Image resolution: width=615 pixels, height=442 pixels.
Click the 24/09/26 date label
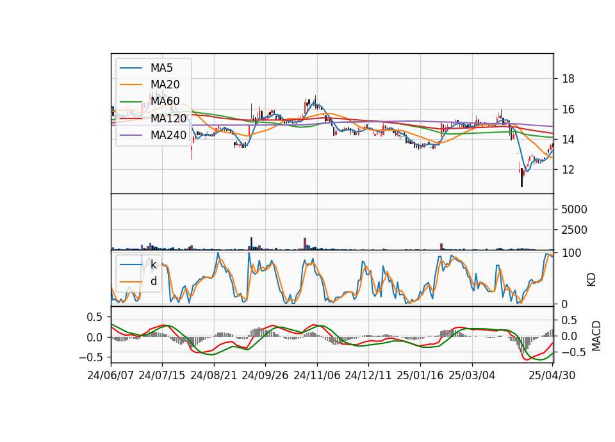[x=265, y=375]
